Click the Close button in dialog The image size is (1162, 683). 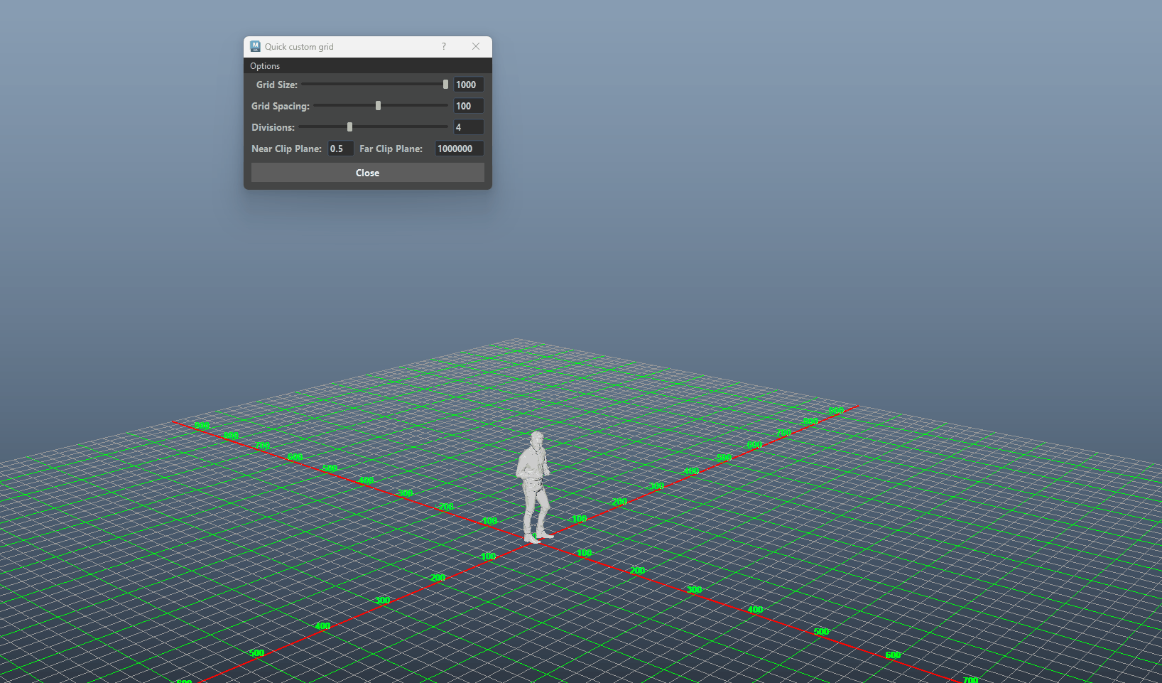[368, 173]
